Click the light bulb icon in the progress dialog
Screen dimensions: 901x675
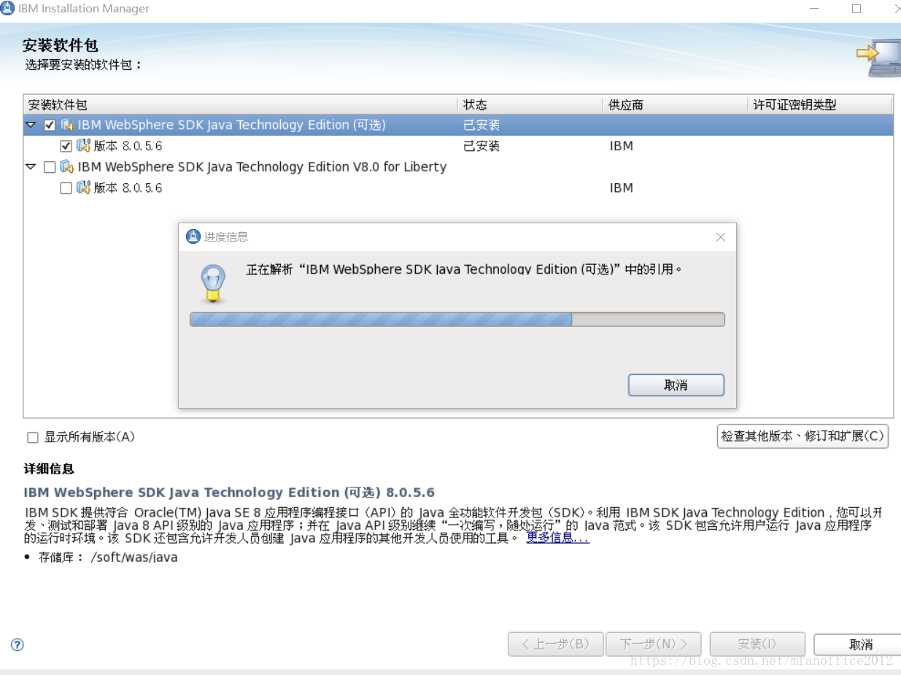pos(213,283)
